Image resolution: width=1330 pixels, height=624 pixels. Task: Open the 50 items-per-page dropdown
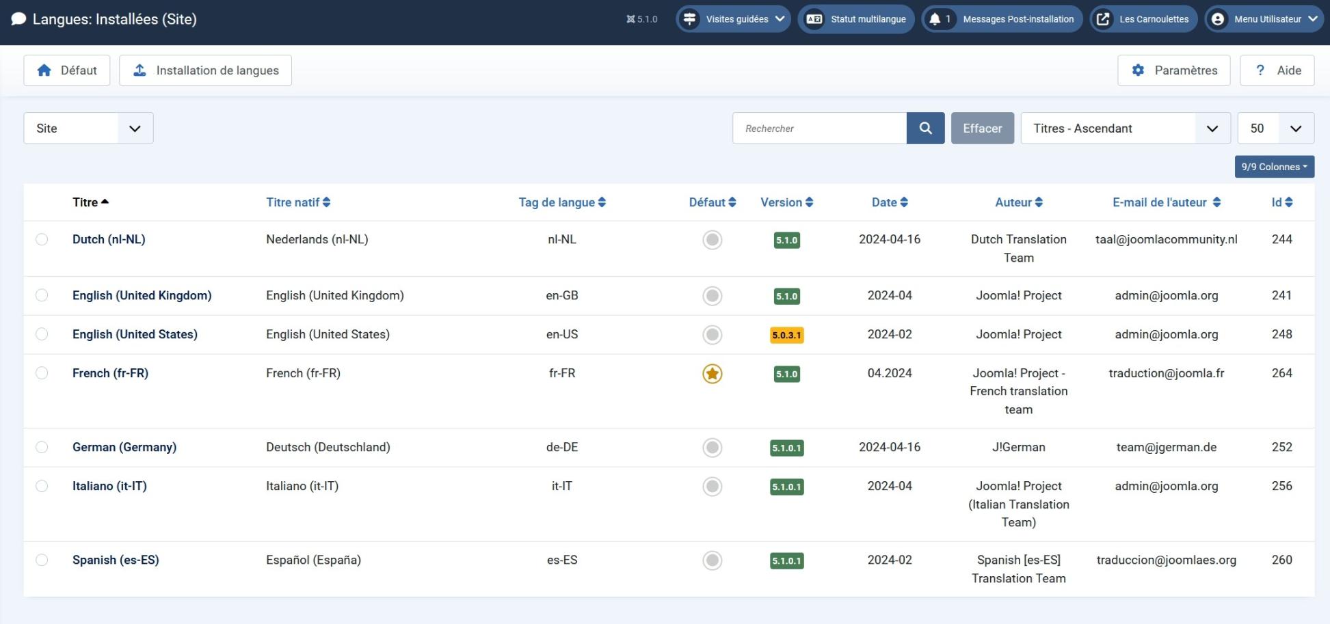(x=1275, y=128)
